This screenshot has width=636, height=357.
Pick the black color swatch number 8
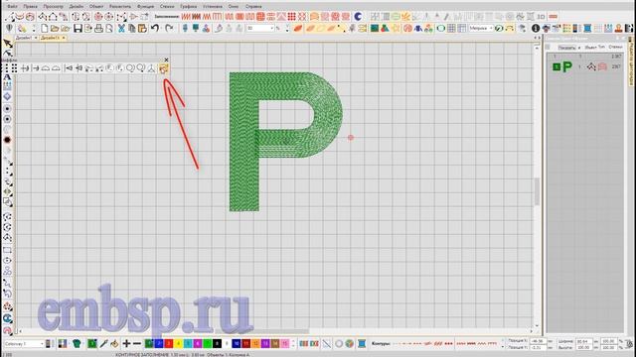click(217, 344)
